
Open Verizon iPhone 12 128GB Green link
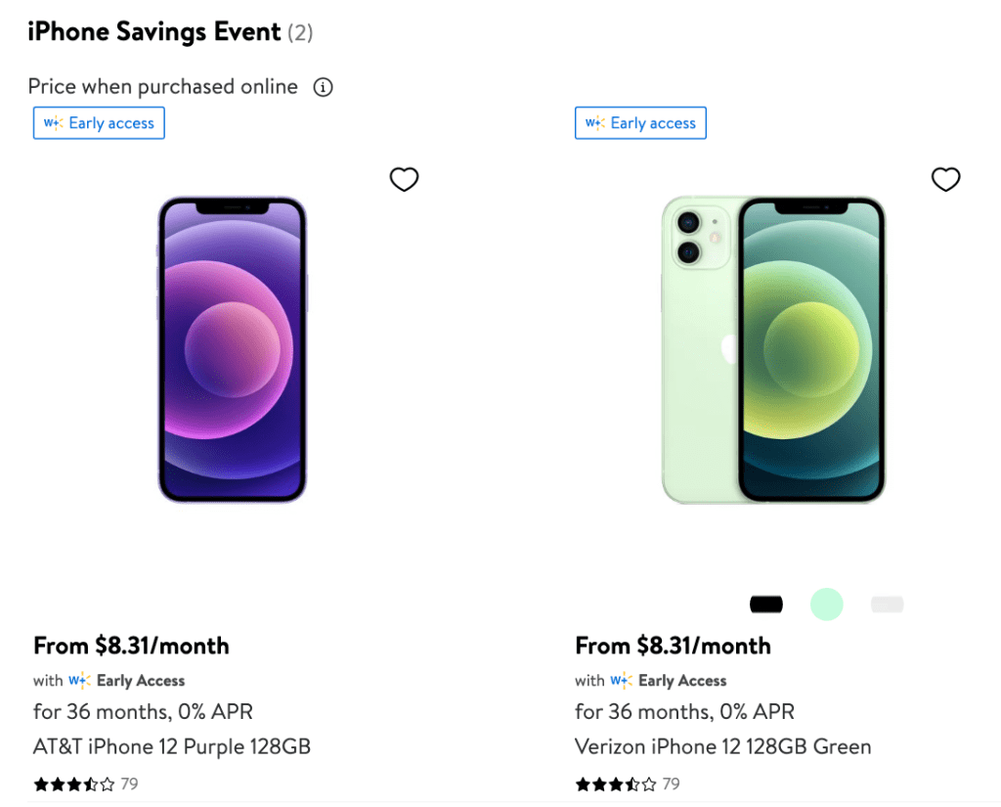(x=722, y=746)
